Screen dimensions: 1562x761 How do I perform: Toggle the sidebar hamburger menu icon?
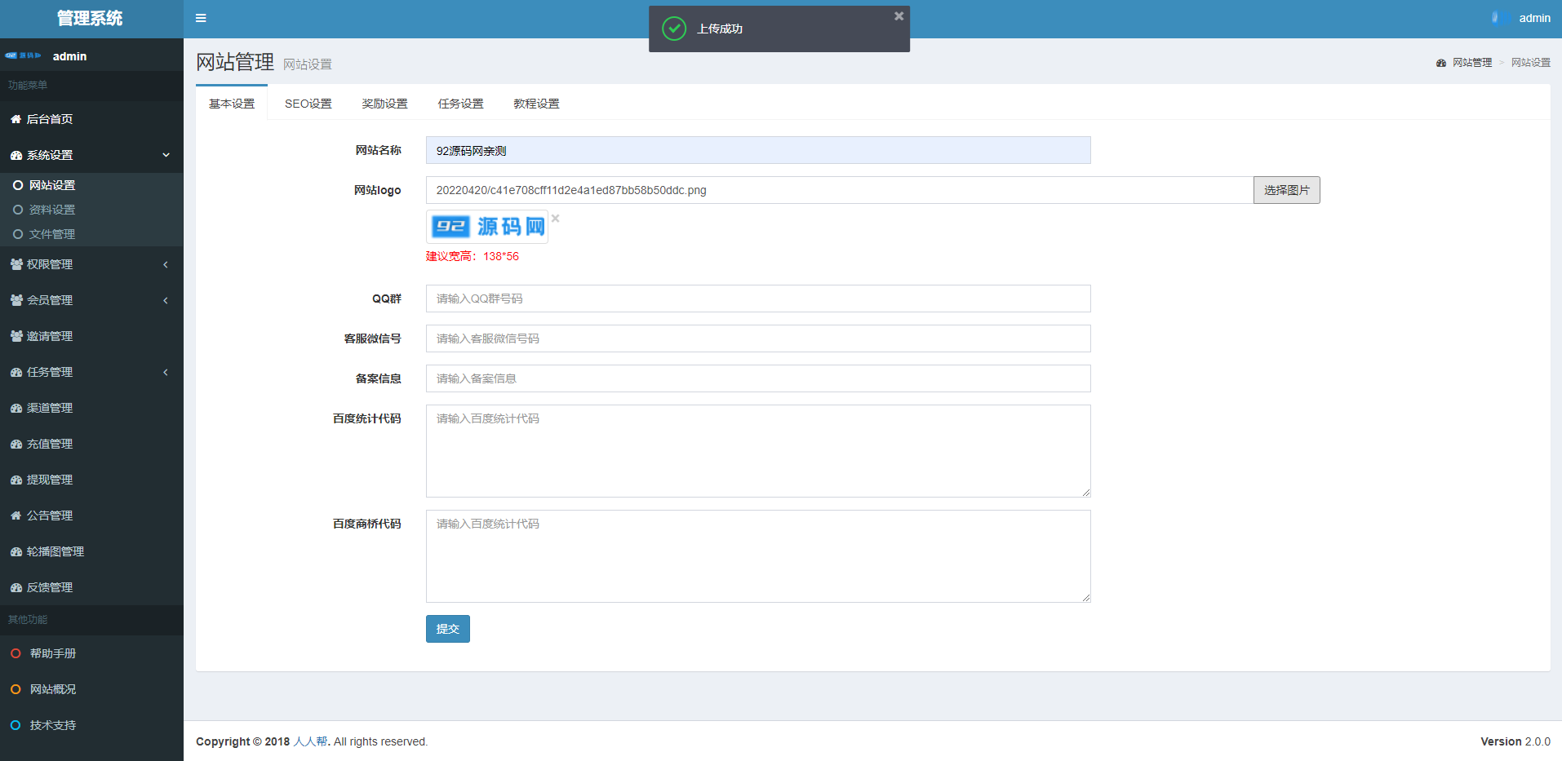click(x=201, y=18)
